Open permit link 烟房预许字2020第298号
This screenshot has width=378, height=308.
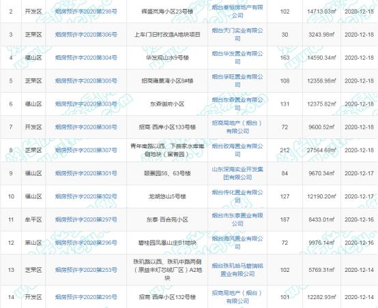86,12
